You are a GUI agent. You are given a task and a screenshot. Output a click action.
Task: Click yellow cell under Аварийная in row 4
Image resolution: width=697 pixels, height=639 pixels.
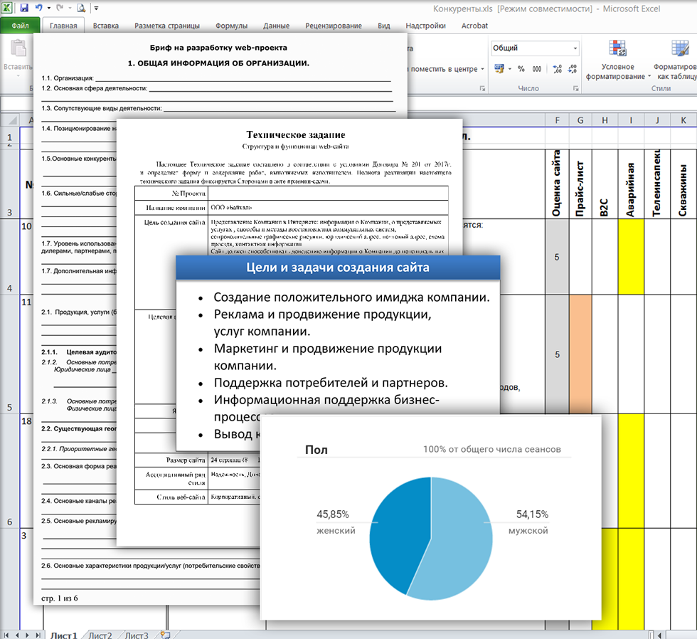point(631,257)
